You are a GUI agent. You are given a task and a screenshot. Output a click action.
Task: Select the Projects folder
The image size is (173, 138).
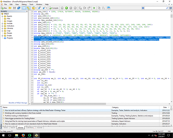pyautogui.click(x=10, y=38)
